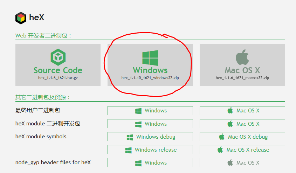The image size is (296, 173).
Task: Click the heX cube logo icon
Action: (21, 18)
